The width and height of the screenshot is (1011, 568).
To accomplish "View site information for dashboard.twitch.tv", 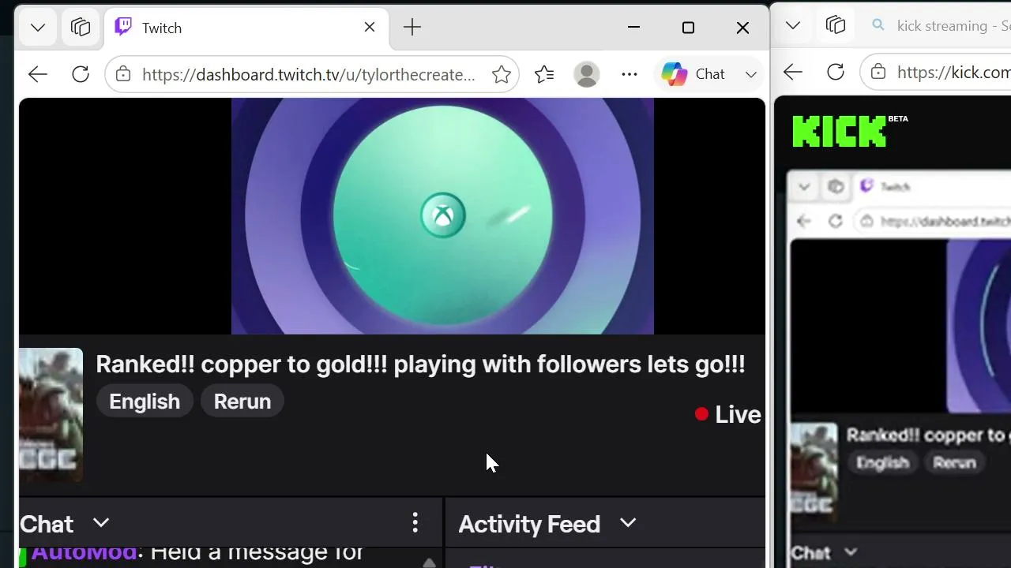I will [122, 74].
